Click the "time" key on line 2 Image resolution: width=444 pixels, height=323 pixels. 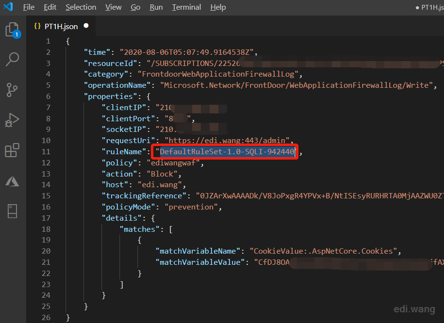click(97, 52)
